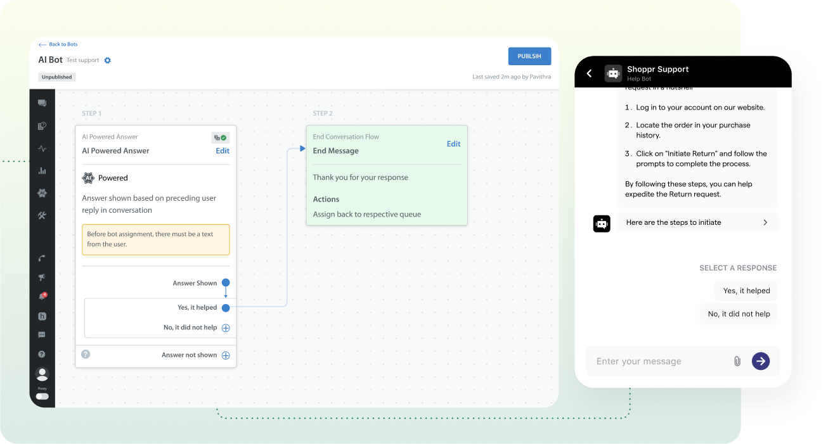828x444 pixels.
Task: Click the paperclip attachment icon in chat preview
Action: point(737,361)
